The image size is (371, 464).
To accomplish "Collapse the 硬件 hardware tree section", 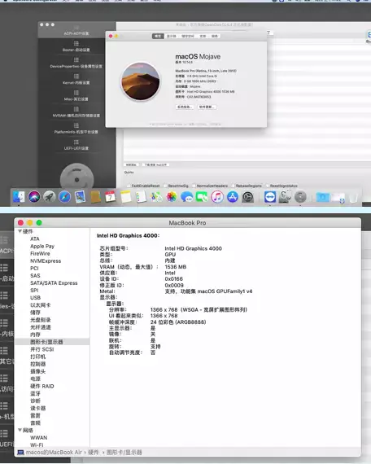I will pos(20,231).
